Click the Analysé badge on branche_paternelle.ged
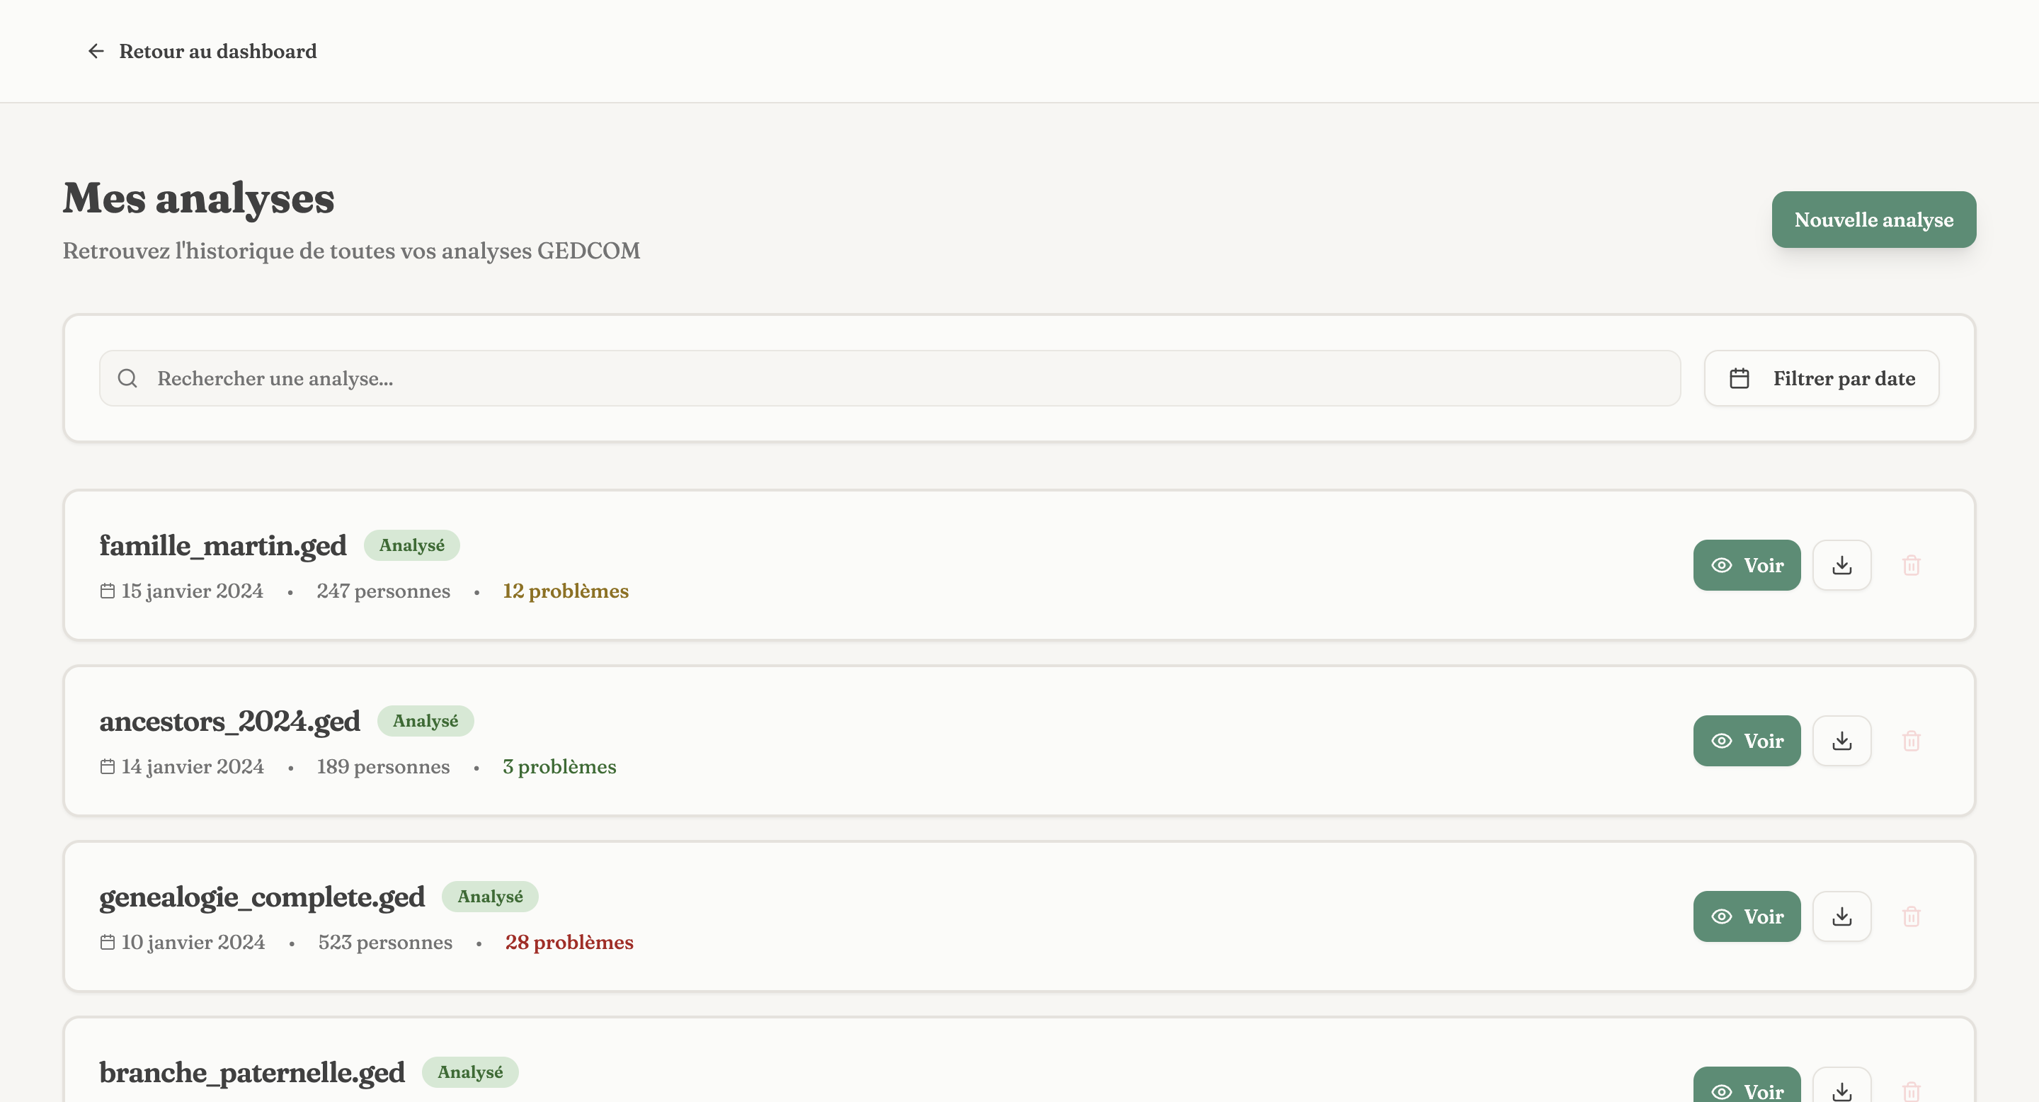 [470, 1073]
